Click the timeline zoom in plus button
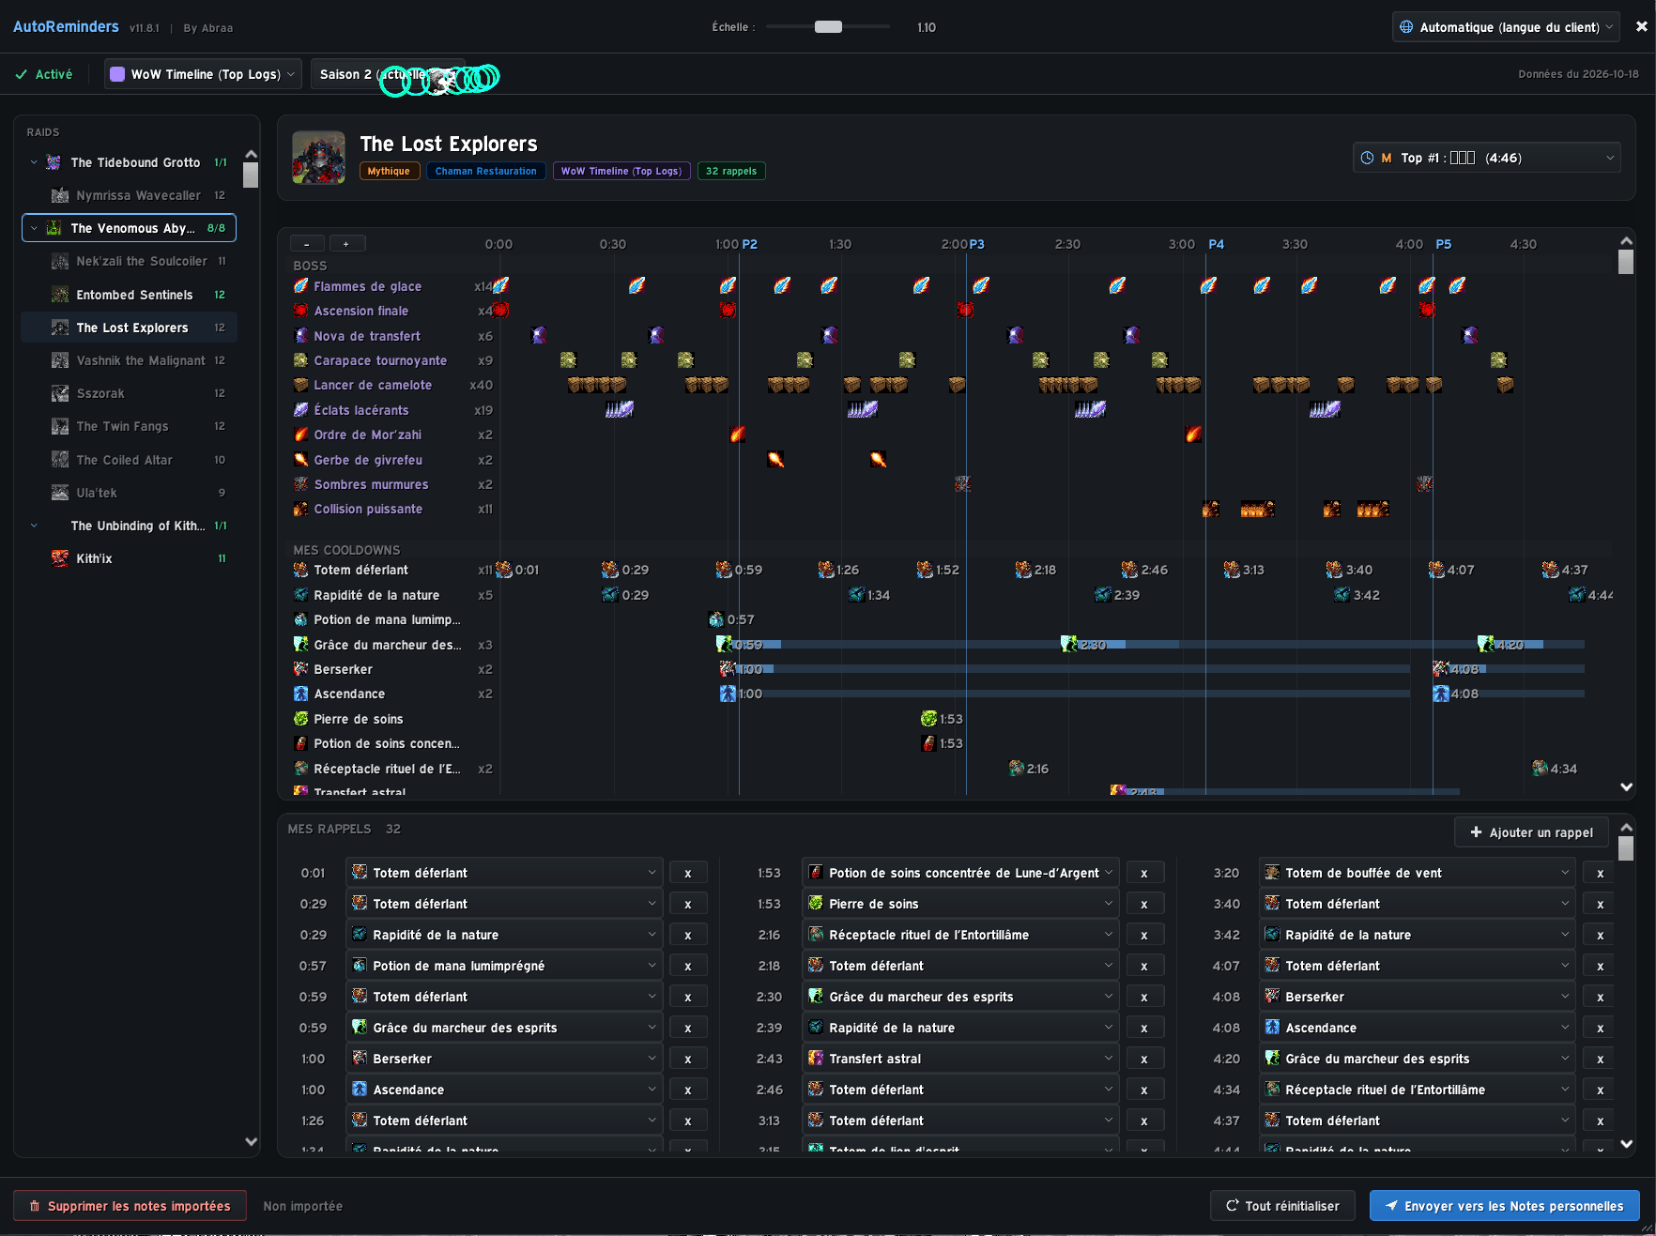Viewport: 1656px width, 1236px height. (x=346, y=244)
